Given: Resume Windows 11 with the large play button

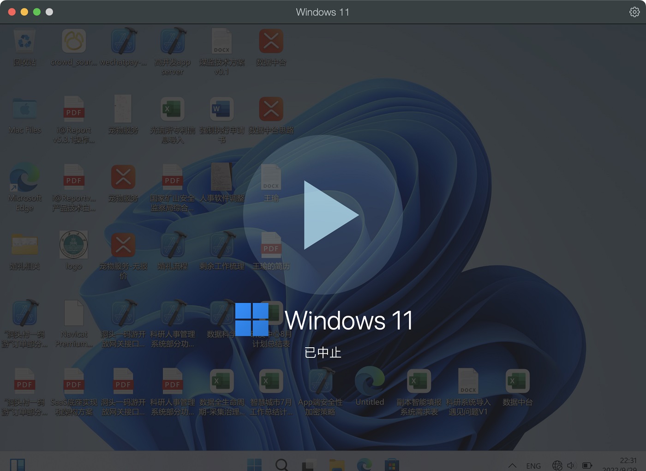Looking at the screenshot, I should coord(323,215).
